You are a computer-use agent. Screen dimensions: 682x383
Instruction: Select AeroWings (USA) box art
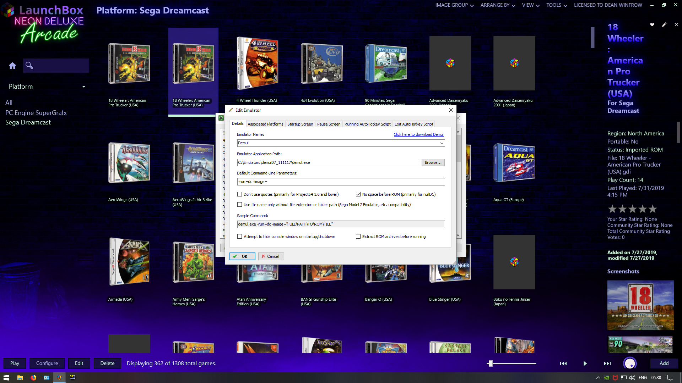coord(129,162)
